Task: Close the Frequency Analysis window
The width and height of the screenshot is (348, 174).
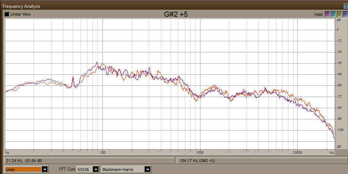Action: 346,6
